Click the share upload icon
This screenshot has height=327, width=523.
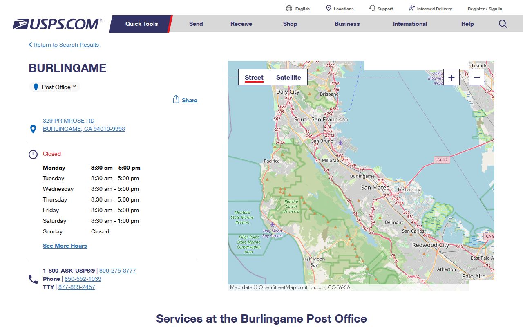click(176, 99)
